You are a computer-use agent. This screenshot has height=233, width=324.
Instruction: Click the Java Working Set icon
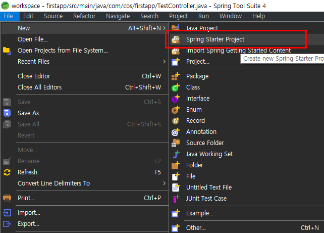pyautogui.click(x=176, y=154)
